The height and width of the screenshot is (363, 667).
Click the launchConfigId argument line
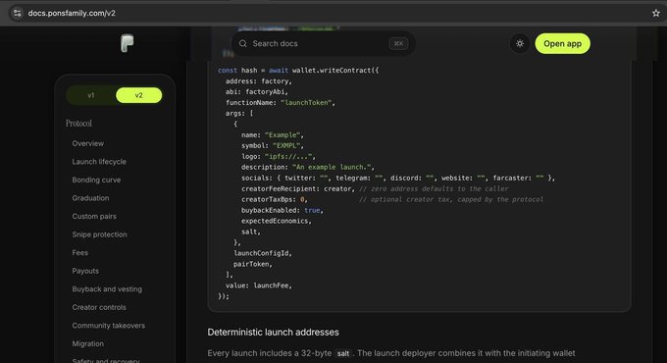pyautogui.click(x=263, y=253)
